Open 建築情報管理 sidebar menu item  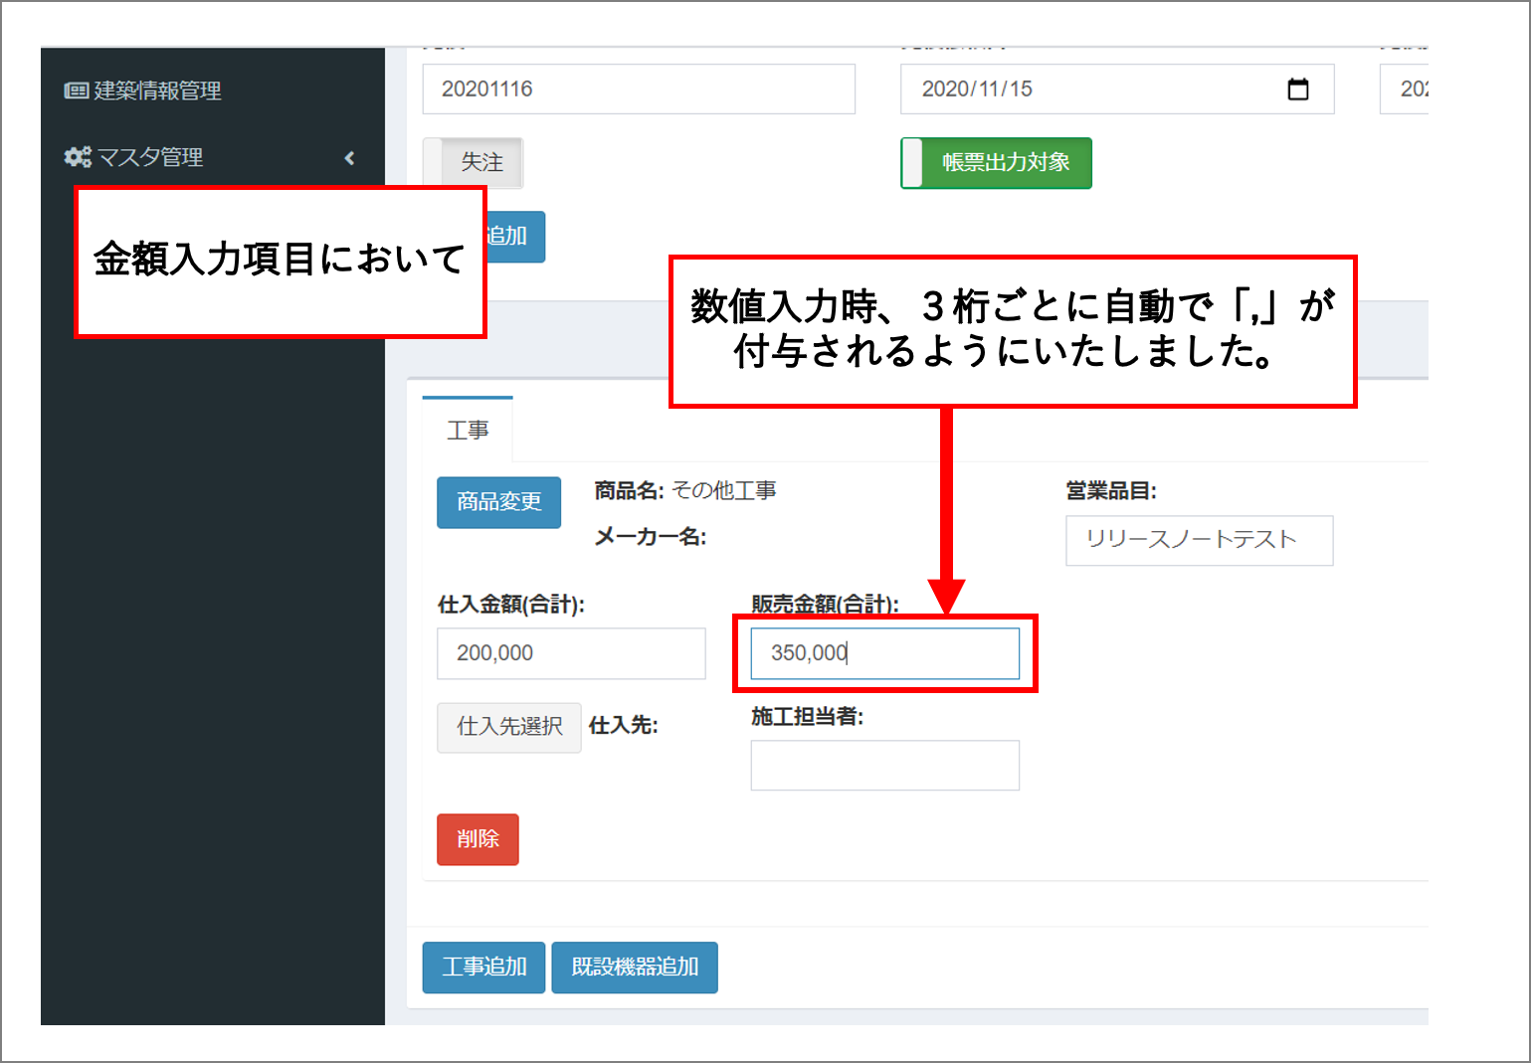157,90
